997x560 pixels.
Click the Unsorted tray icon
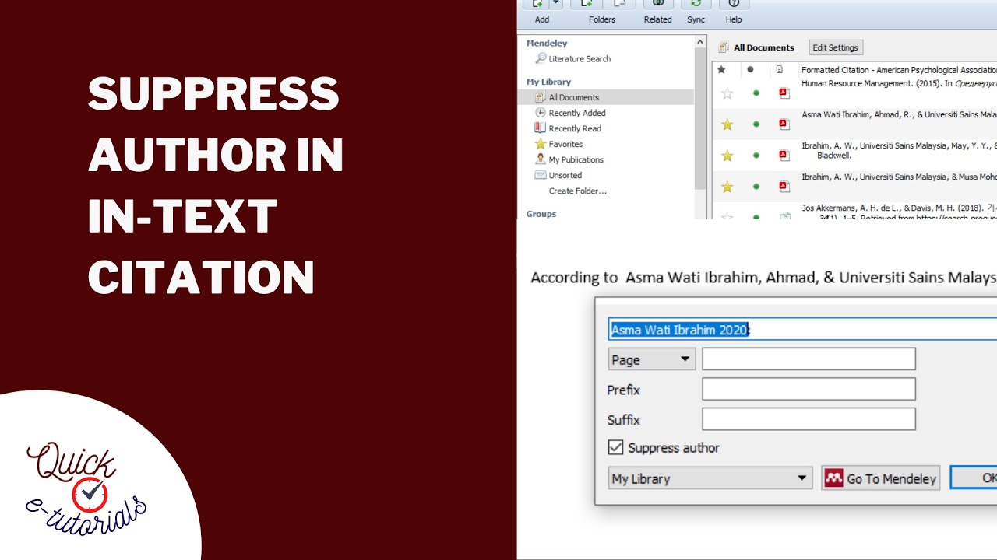(x=541, y=175)
